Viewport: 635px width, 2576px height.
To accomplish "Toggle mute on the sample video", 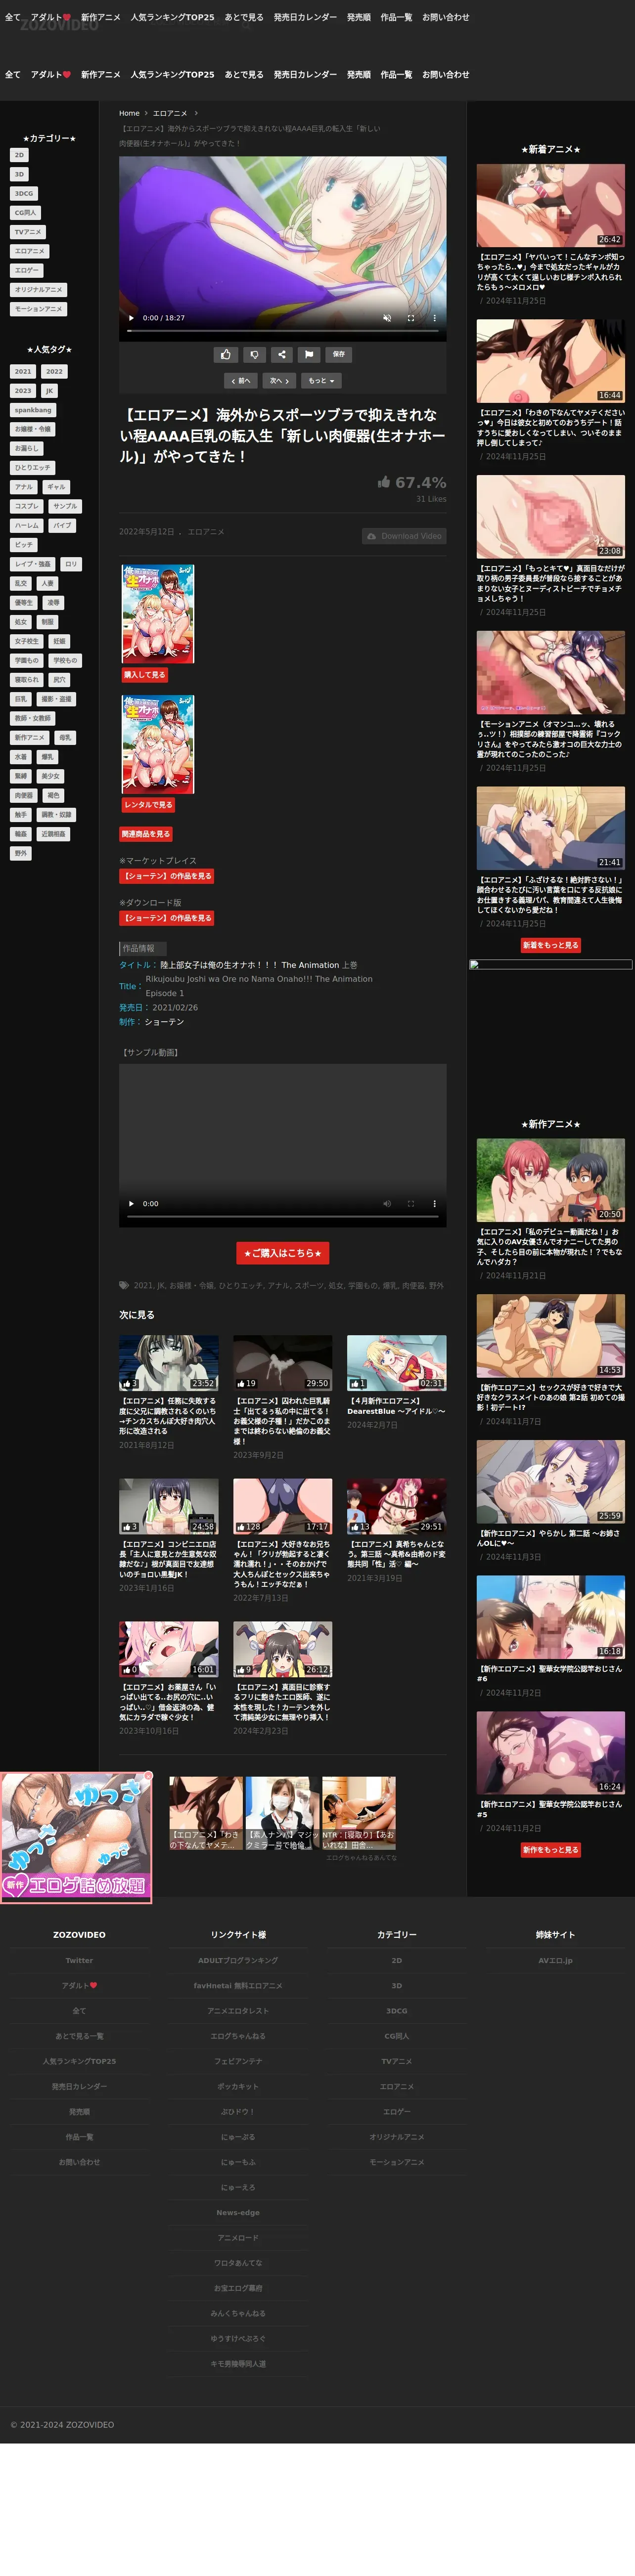I will 387,1204.
